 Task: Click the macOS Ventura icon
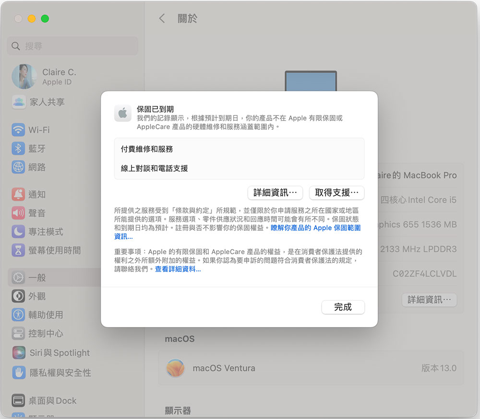175,368
